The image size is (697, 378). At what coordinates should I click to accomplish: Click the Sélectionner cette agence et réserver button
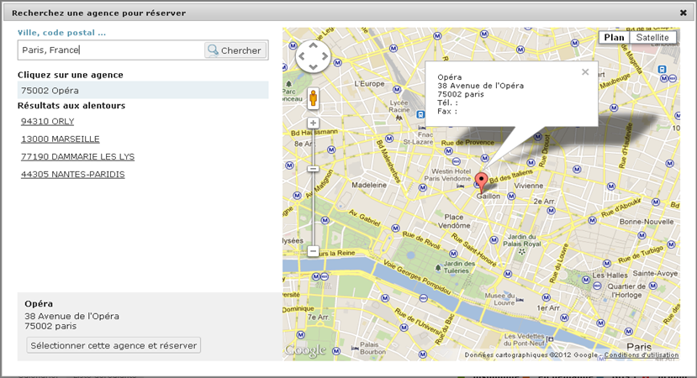tap(114, 345)
